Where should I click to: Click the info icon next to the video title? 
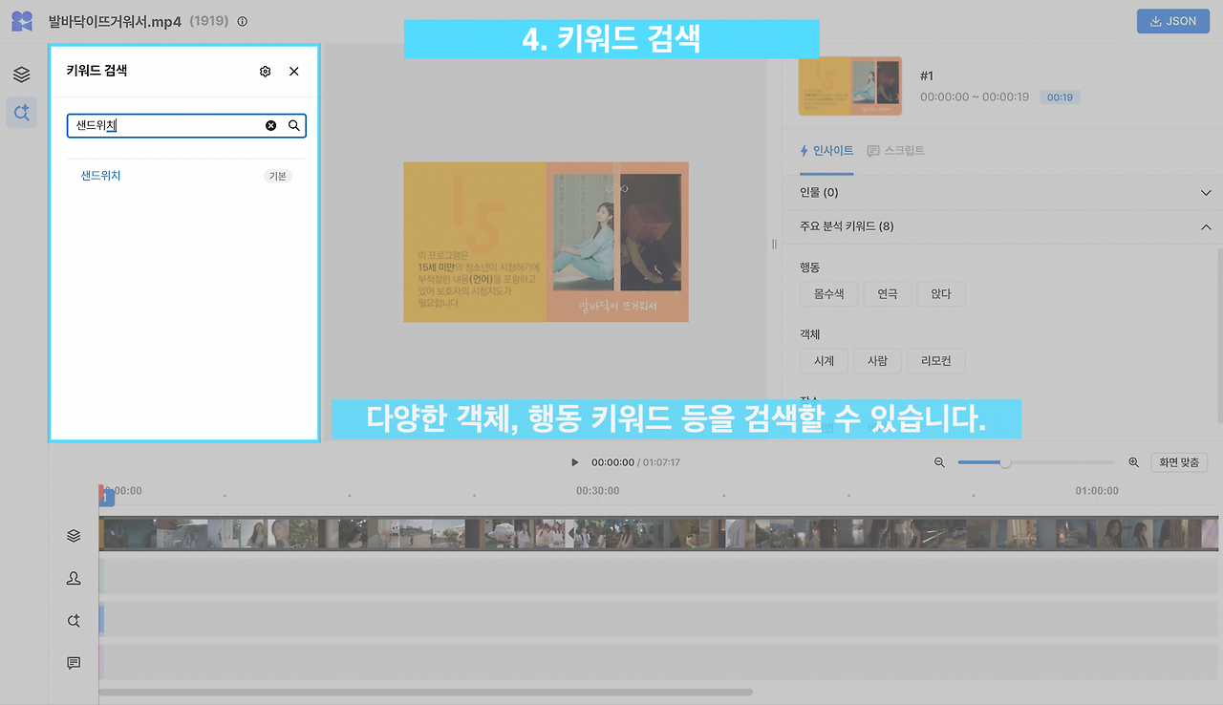tap(242, 21)
